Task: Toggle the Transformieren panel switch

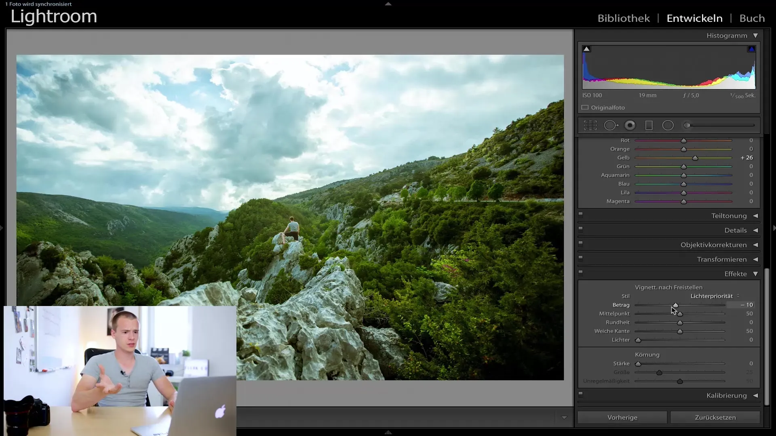Action: point(581,258)
